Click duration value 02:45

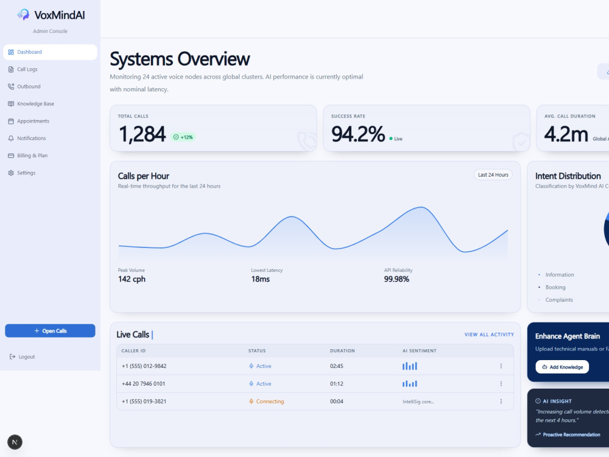(x=337, y=366)
